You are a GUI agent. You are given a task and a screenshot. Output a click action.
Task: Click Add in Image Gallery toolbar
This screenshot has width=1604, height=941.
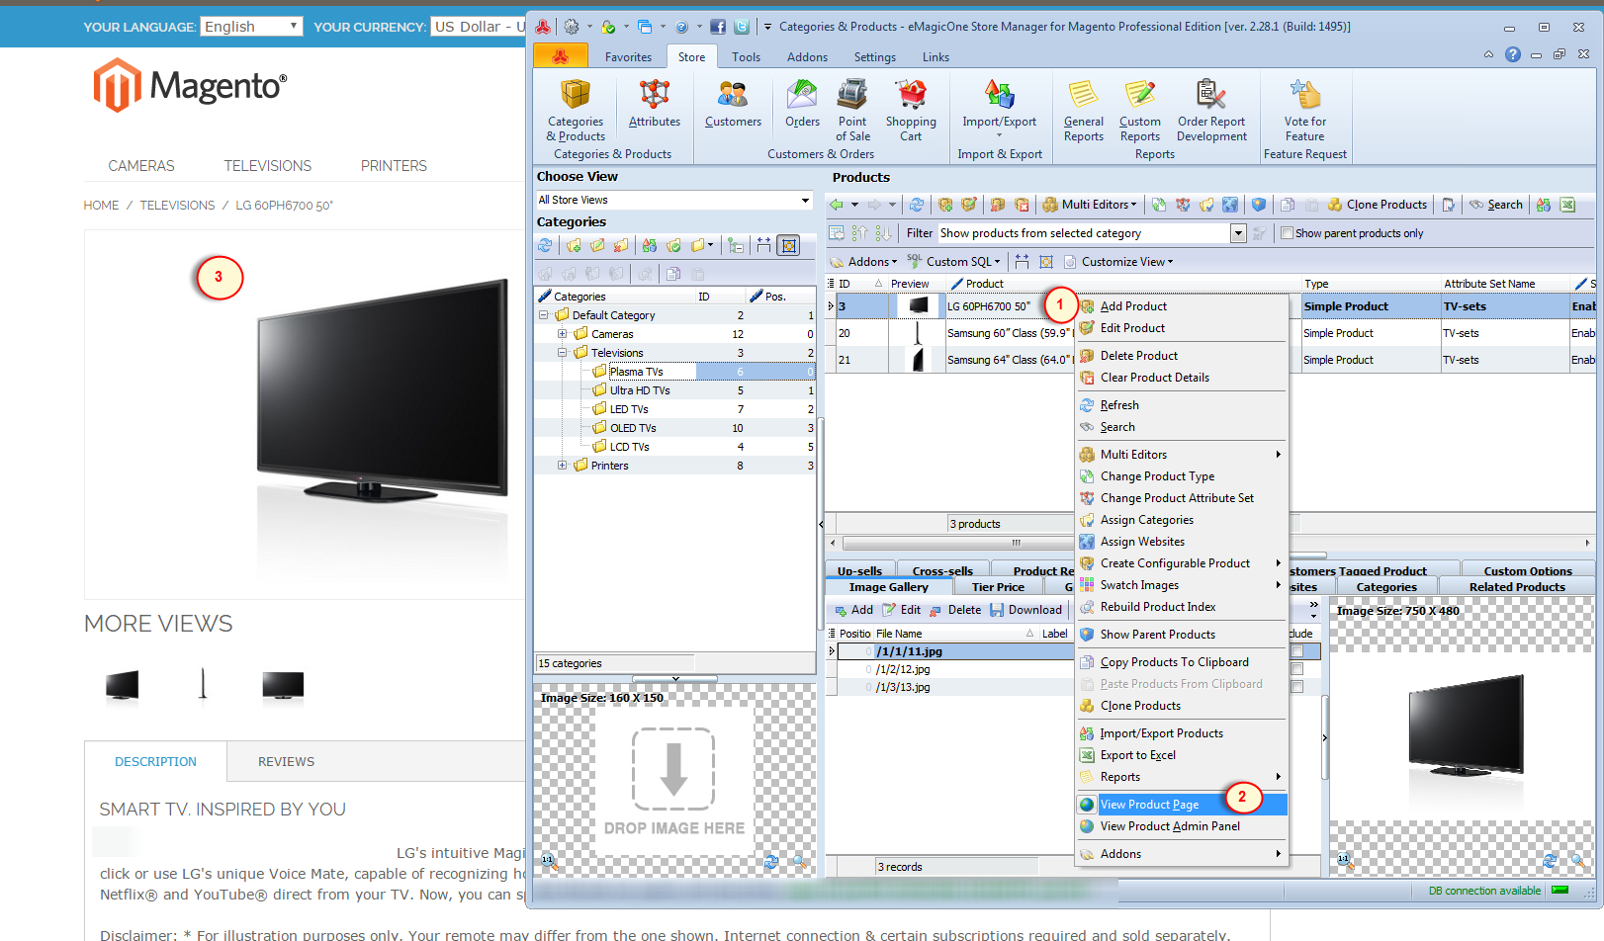853,610
